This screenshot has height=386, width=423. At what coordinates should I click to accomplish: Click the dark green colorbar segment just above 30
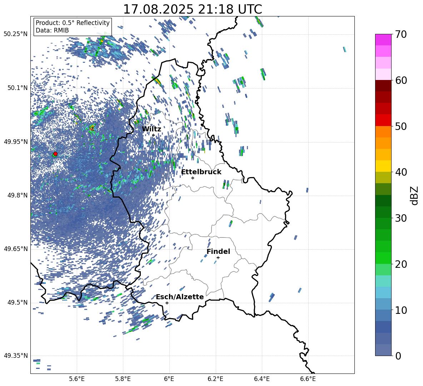tap(383, 212)
